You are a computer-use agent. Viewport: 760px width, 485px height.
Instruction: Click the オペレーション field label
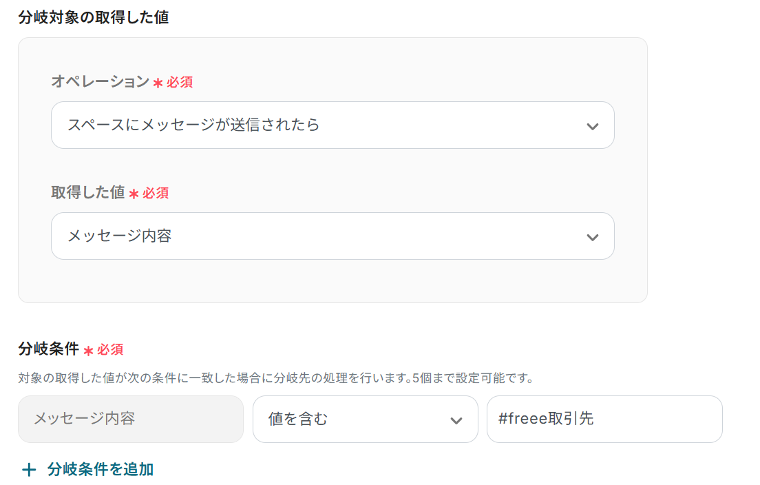tap(100, 82)
